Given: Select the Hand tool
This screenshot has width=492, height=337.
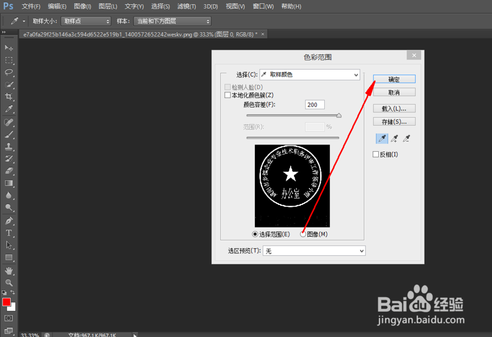Looking at the screenshot, I should click(9, 270).
